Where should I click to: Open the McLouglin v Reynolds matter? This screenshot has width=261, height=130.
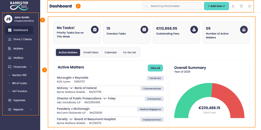73,78
